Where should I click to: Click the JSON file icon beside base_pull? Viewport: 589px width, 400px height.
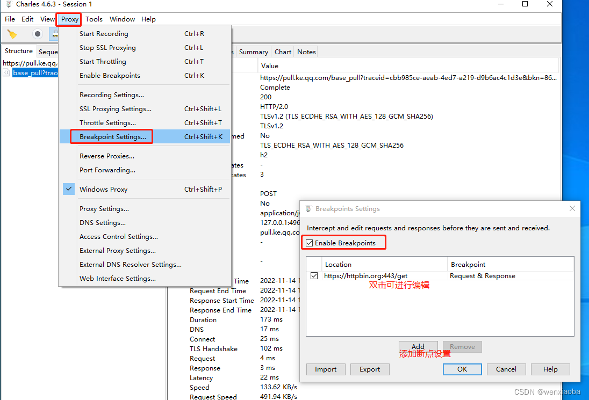click(x=6, y=72)
